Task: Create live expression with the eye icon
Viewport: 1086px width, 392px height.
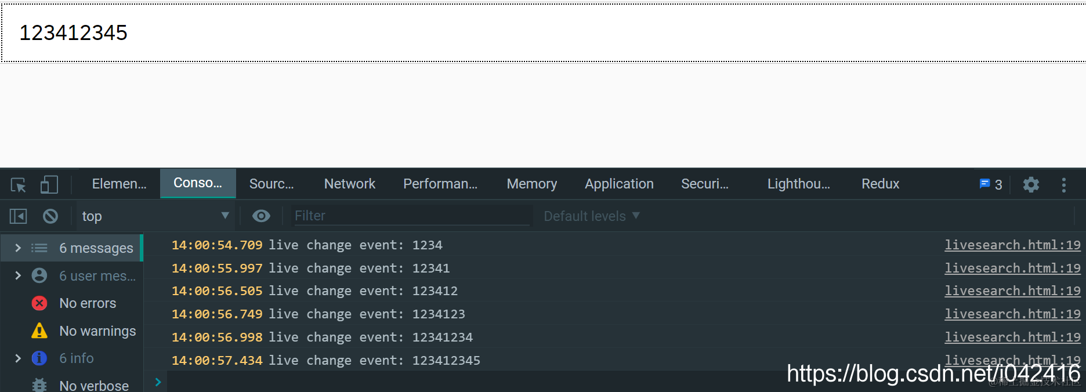Action: coord(261,216)
